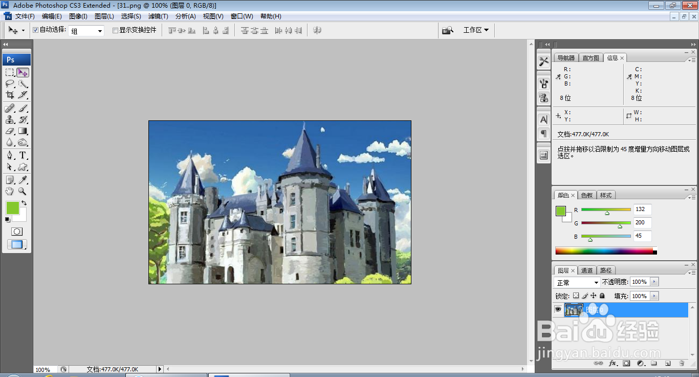The height and width of the screenshot is (377, 699).
Task: Click the new group folder icon
Action: (654, 363)
